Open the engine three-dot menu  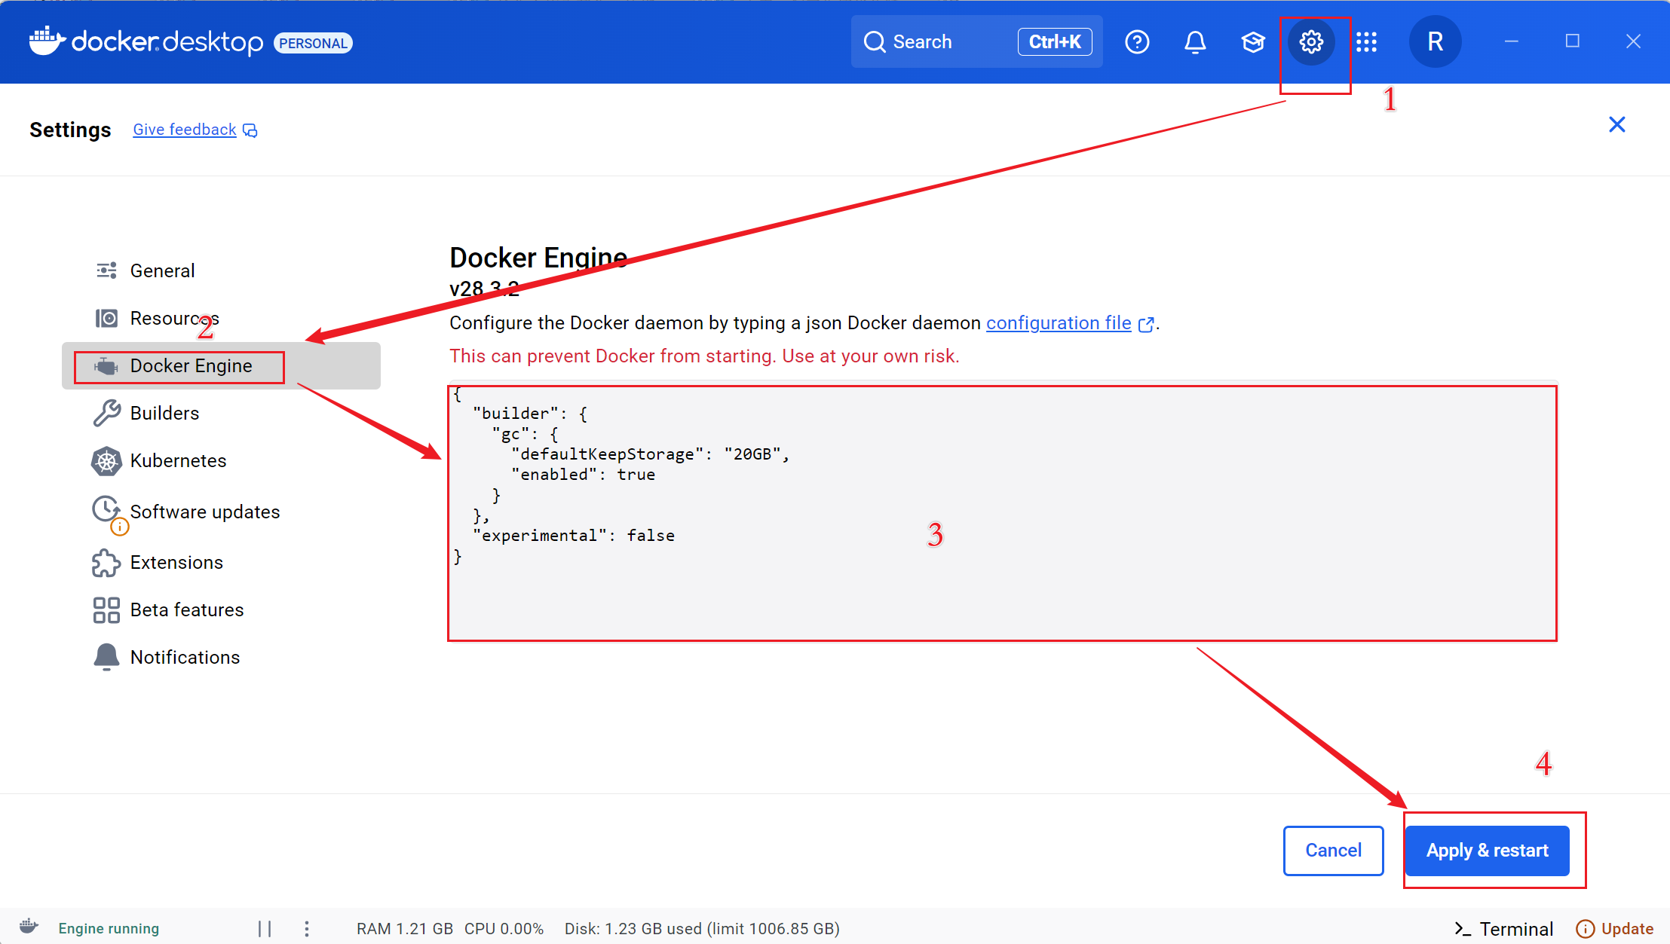[x=307, y=928]
